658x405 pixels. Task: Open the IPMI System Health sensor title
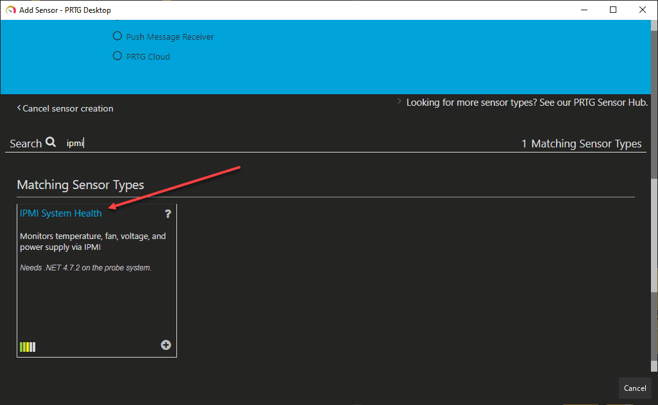pyautogui.click(x=61, y=213)
